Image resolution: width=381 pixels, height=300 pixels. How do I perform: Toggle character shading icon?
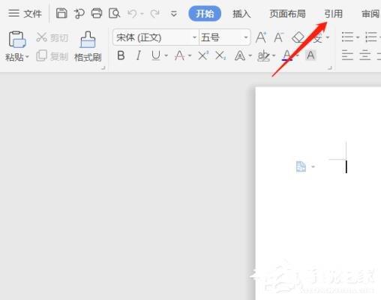310,55
